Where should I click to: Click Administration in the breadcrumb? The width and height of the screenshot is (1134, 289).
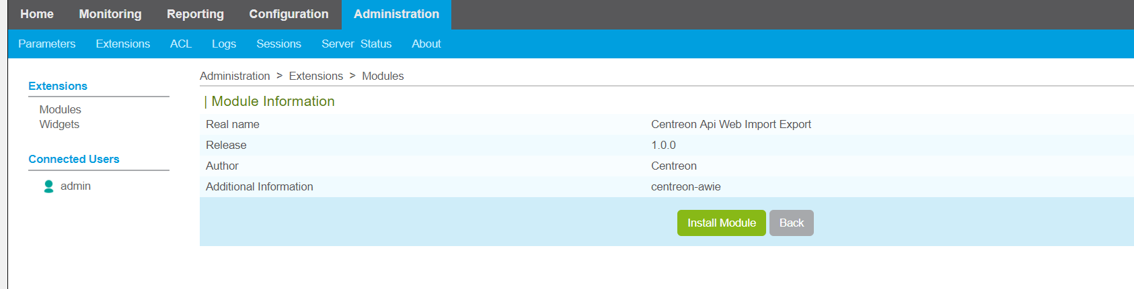click(235, 76)
